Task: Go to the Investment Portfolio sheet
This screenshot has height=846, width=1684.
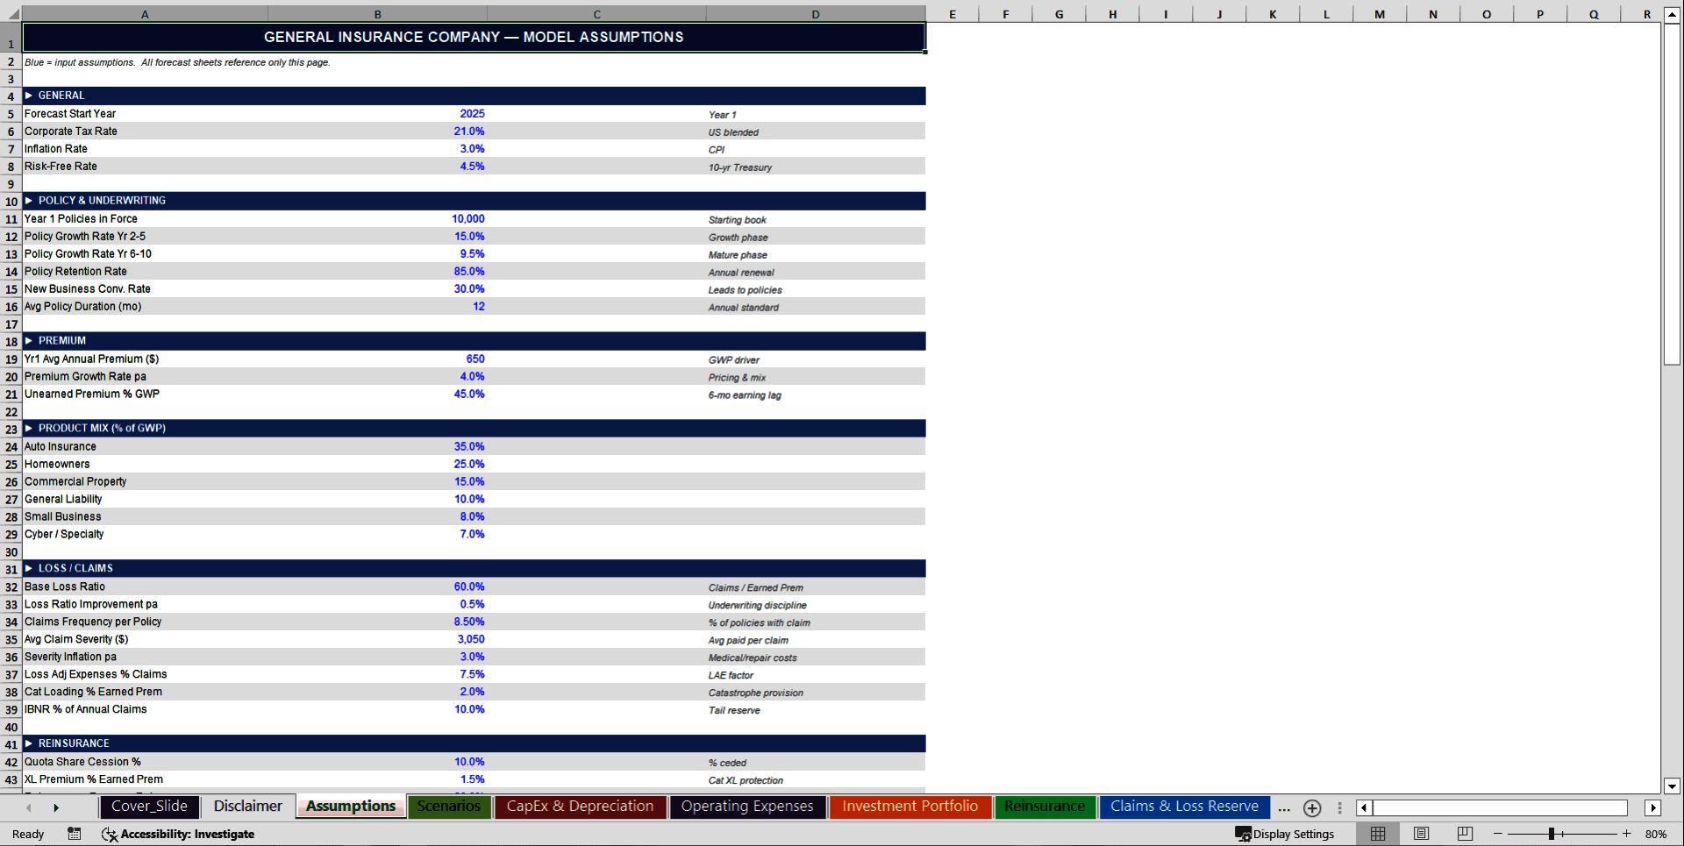Action: (910, 806)
